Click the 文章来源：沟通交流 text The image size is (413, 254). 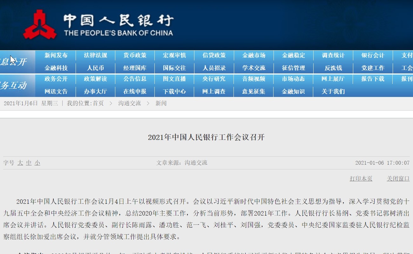pyautogui.click(x=182, y=163)
